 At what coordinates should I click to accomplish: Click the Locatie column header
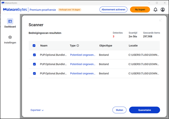133,45
